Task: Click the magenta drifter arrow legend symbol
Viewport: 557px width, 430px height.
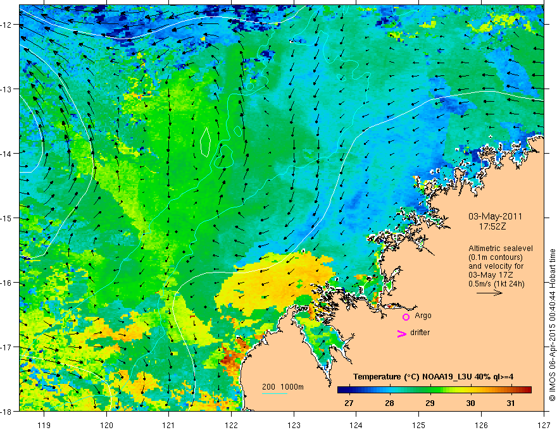Action: pyautogui.click(x=402, y=333)
